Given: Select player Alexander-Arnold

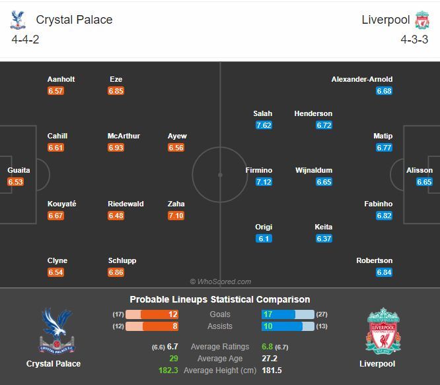Looking at the screenshot, I should [361, 79].
